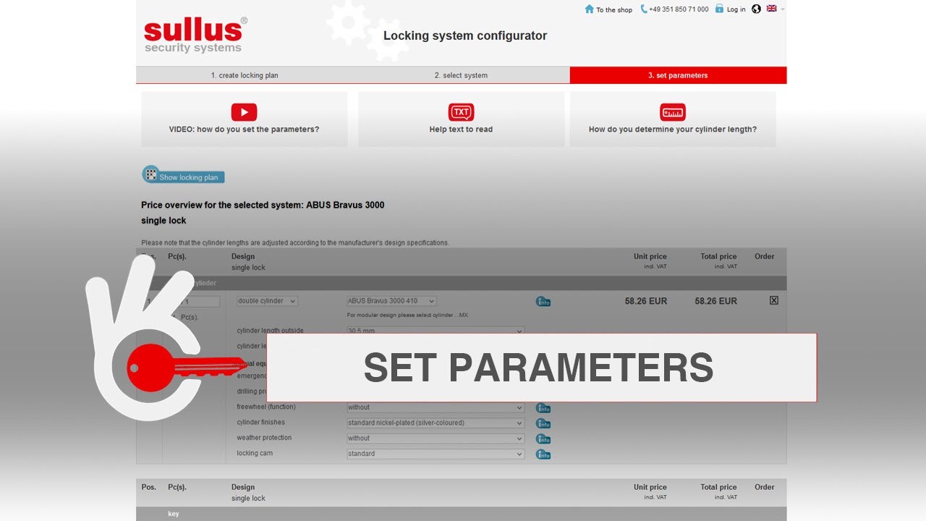The width and height of the screenshot is (926, 521).
Task: Click the grid icon on Show locking plan
Action: tap(150, 174)
